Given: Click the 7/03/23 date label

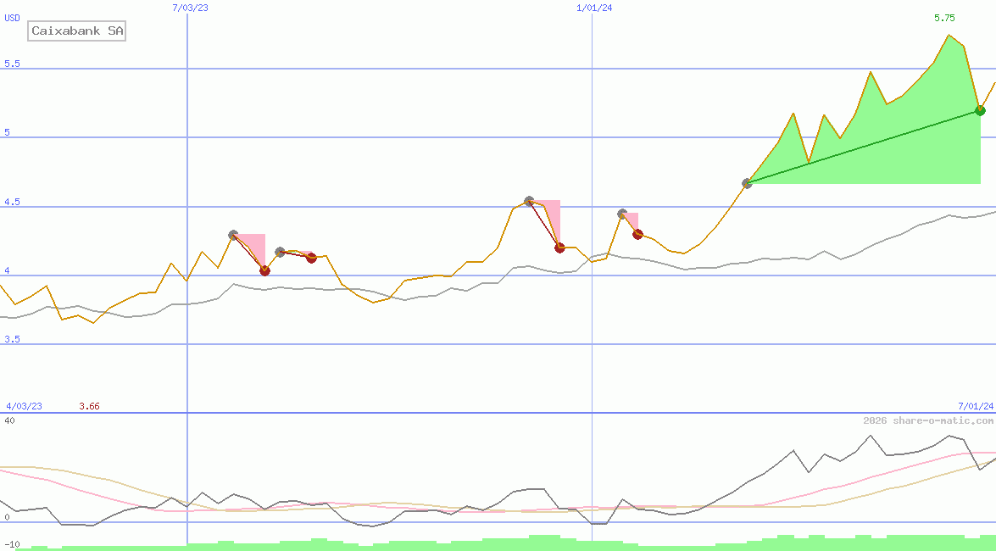Looking at the screenshot, I should pos(188,8).
